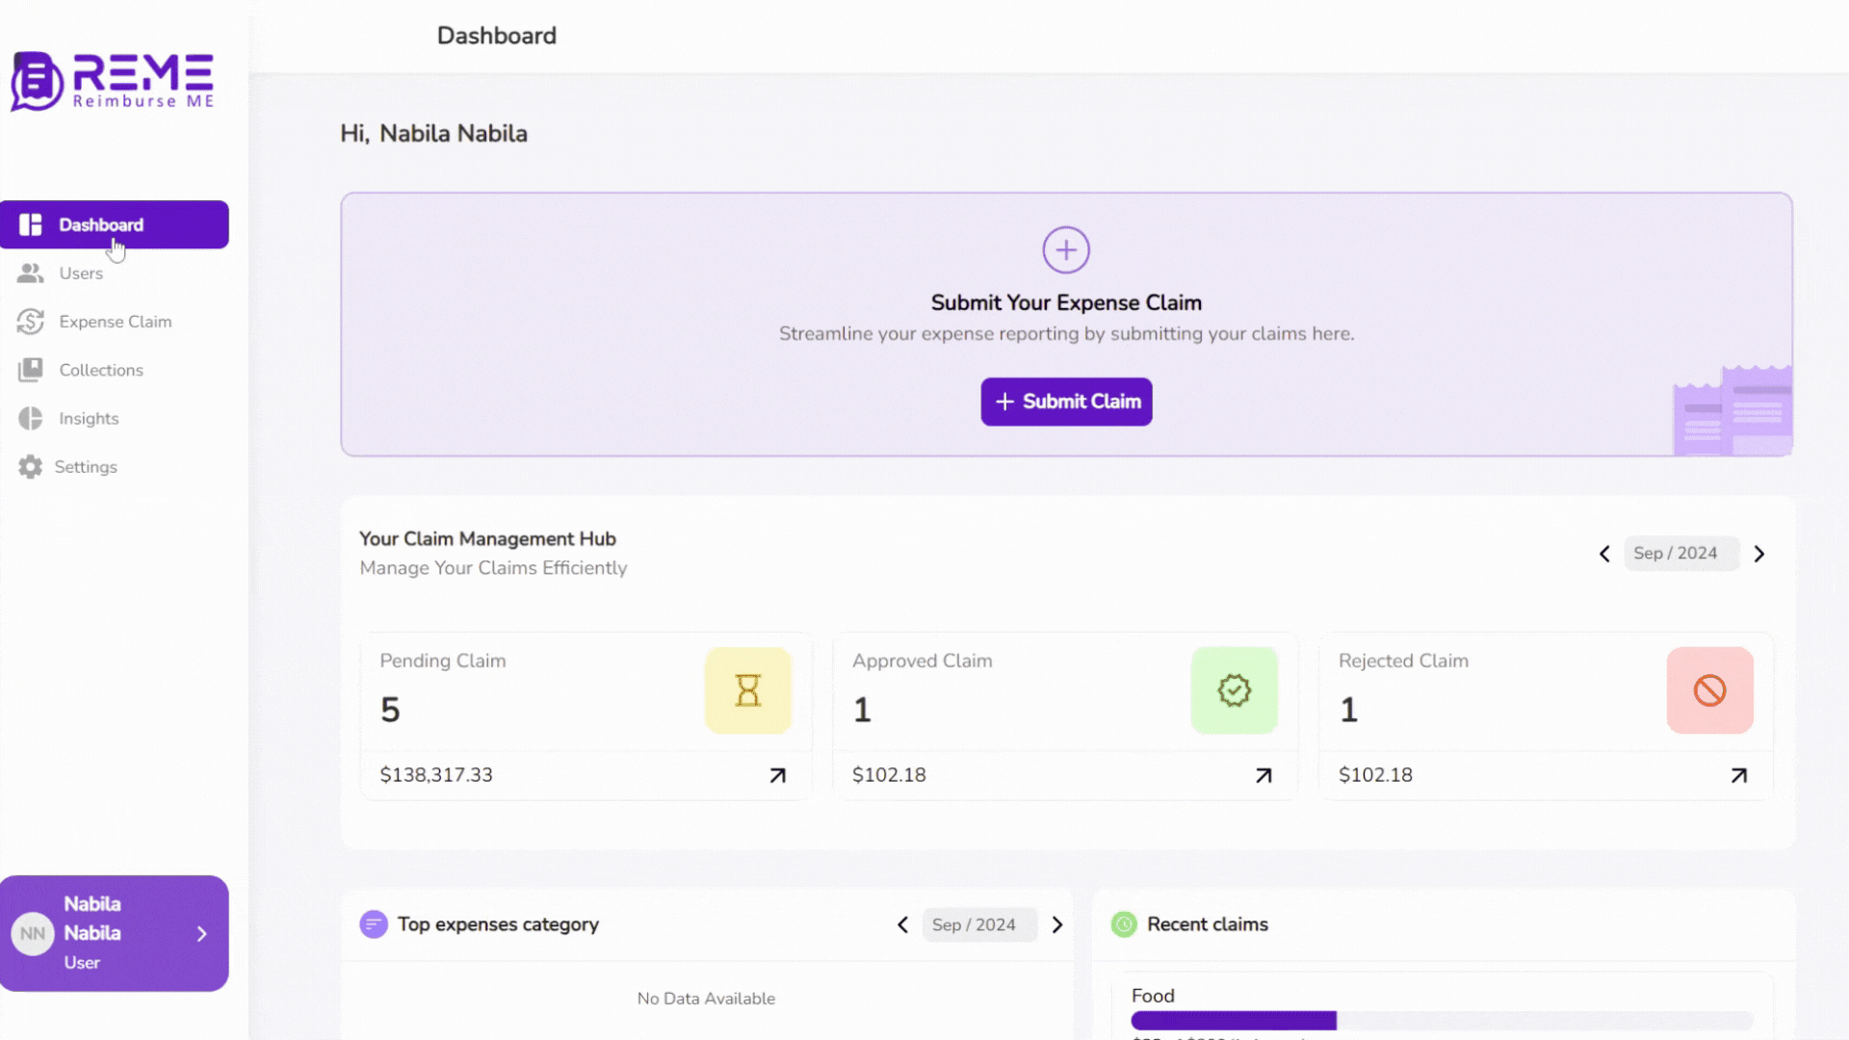Click the Food progress bar in Recent claims

click(1442, 1021)
